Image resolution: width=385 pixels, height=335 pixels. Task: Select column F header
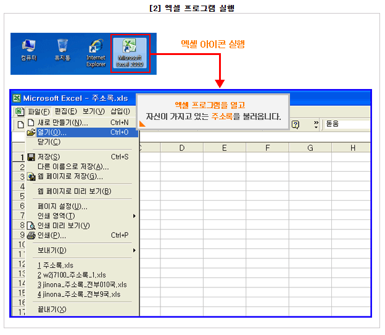click(x=267, y=148)
